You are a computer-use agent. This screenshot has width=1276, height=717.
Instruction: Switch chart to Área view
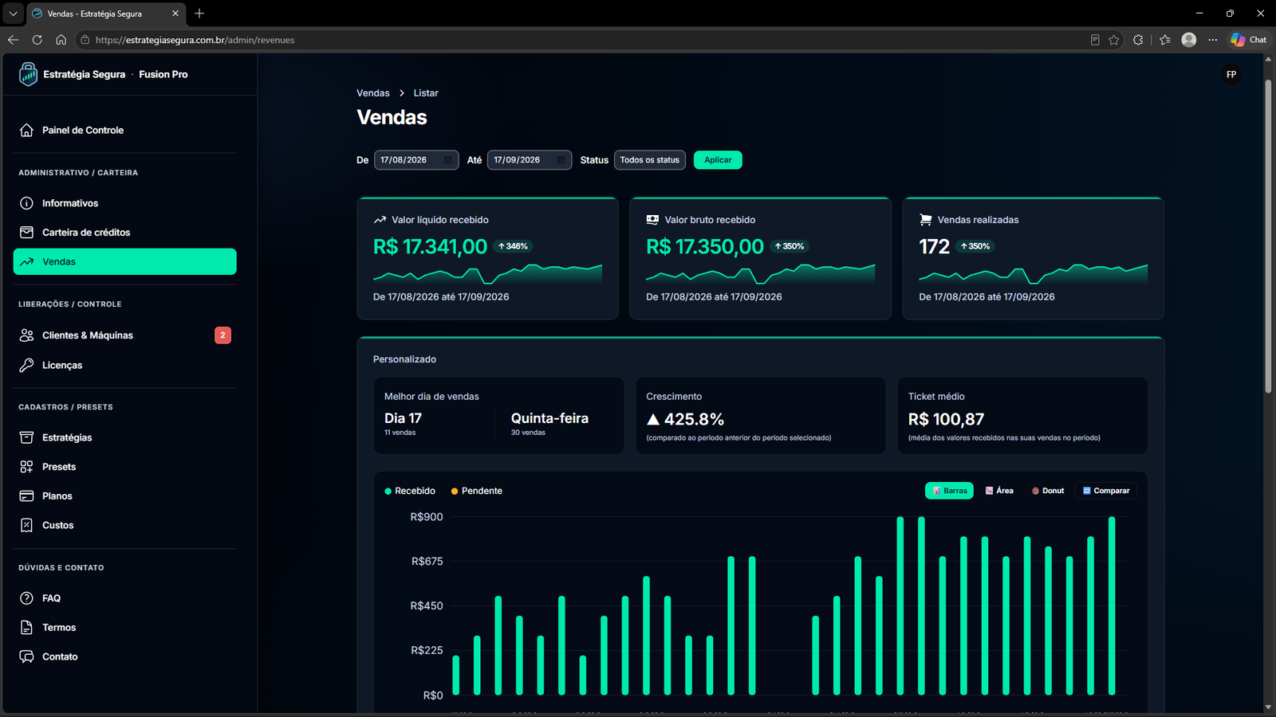pos(999,491)
